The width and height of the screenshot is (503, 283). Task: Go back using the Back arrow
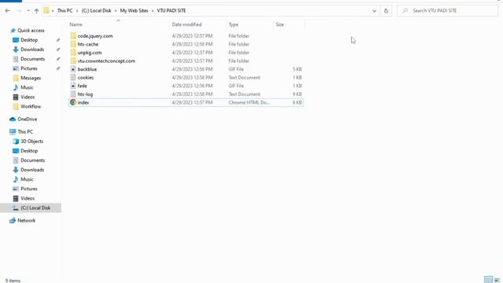point(7,10)
